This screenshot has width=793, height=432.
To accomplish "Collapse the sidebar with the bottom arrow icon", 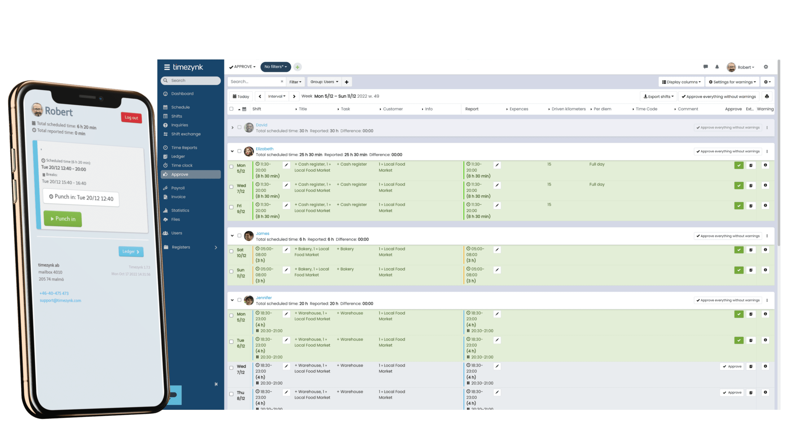I will [216, 384].
